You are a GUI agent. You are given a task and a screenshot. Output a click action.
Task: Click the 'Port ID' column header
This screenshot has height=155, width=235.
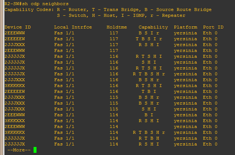213,27
